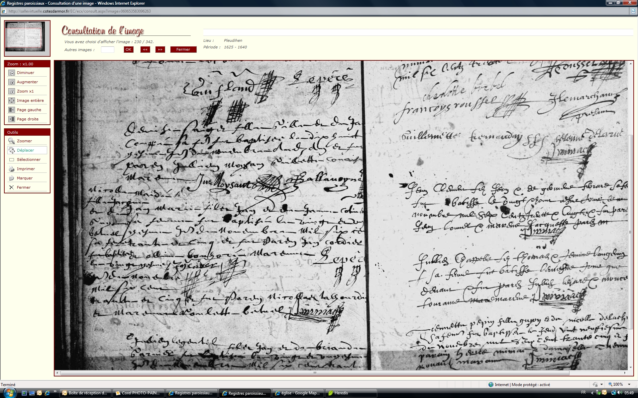Click the Augmenter zoom-in icon
Image resolution: width=638 pixels, height=398 pixels.
tap(12, 82)
